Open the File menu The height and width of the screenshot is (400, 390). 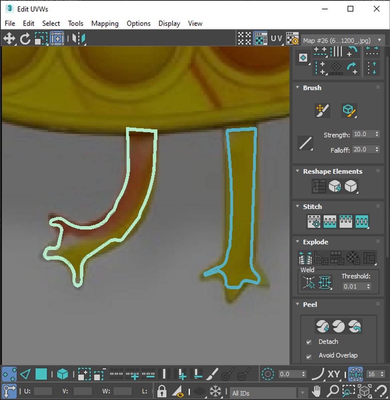coord(10,23)
